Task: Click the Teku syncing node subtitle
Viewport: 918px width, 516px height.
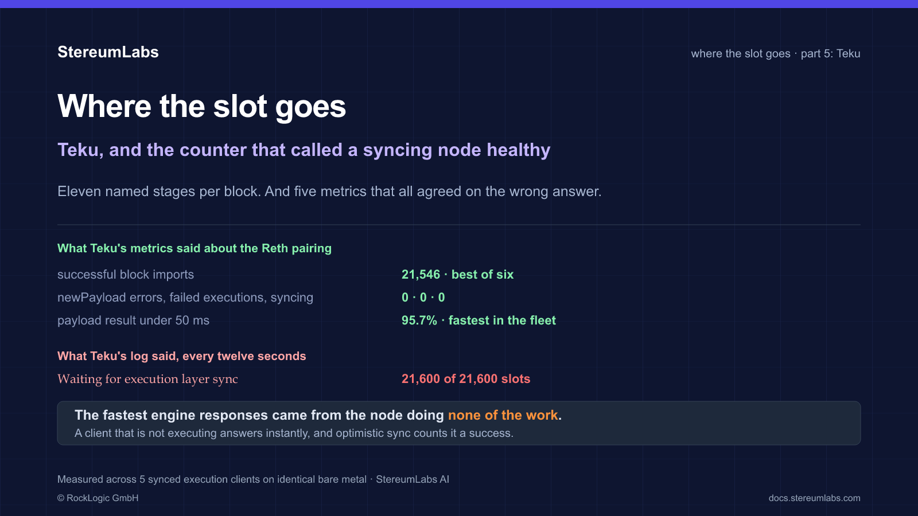Action: pyautogui.click(x=304, y=150)
